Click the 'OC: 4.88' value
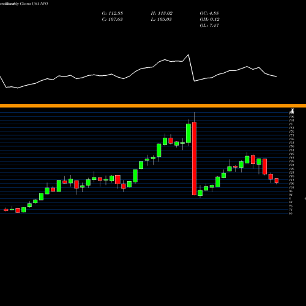This screenshot has width=306, height=306. click(x=209, y=13)
